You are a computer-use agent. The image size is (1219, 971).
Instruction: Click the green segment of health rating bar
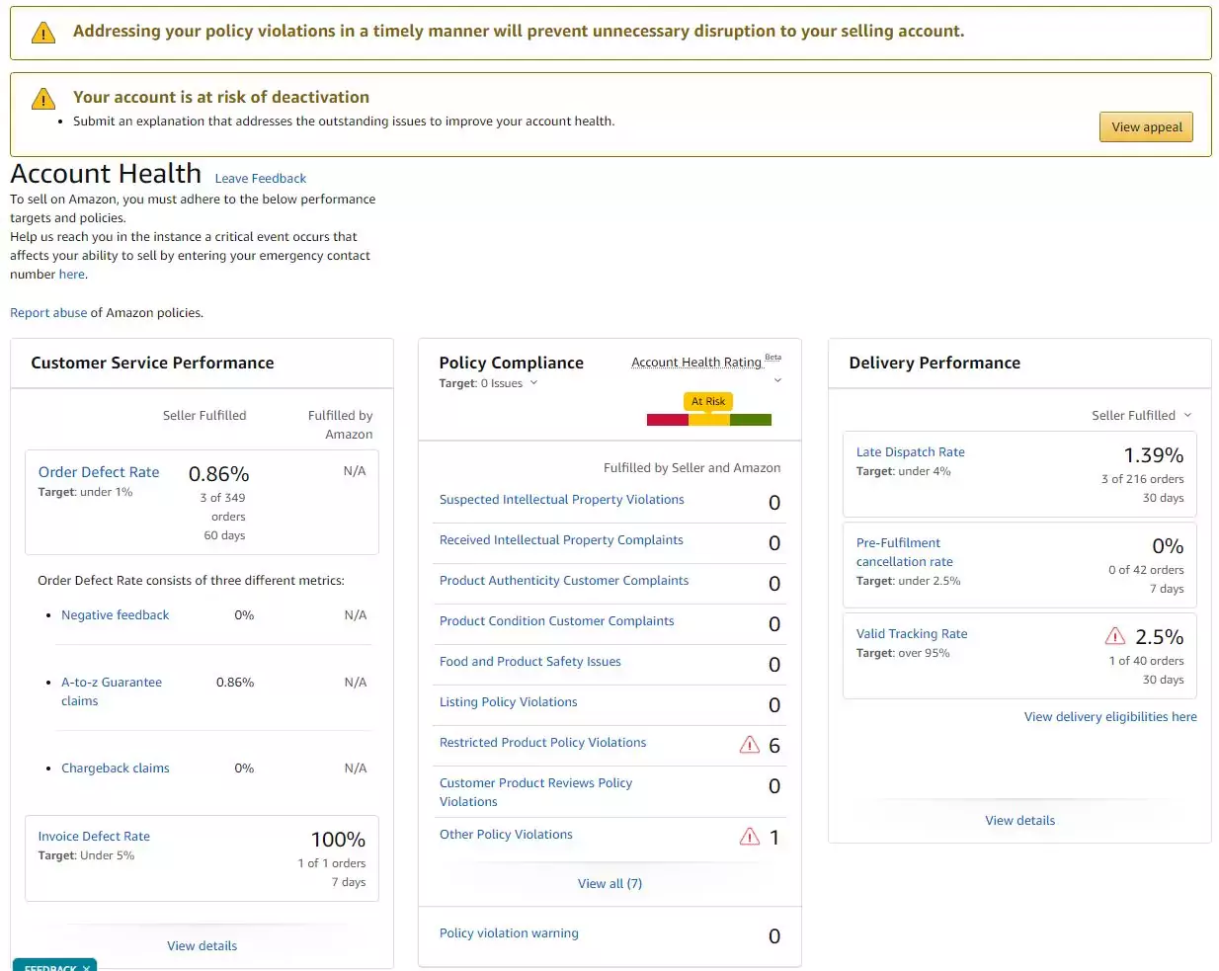point(751,420)
